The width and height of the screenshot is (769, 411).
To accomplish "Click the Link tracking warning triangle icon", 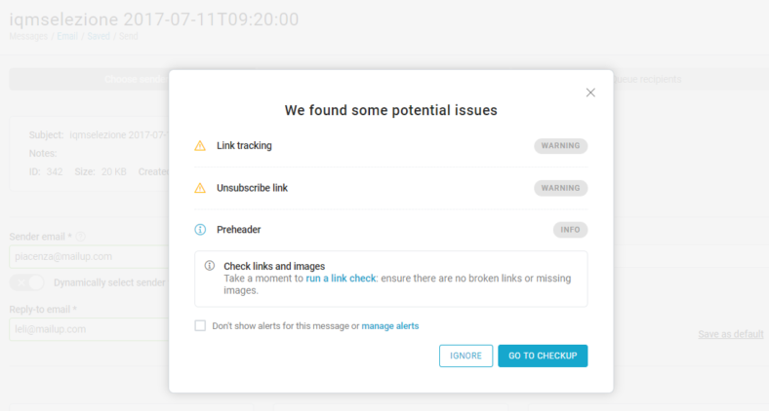I will click(x=200, y=146).
